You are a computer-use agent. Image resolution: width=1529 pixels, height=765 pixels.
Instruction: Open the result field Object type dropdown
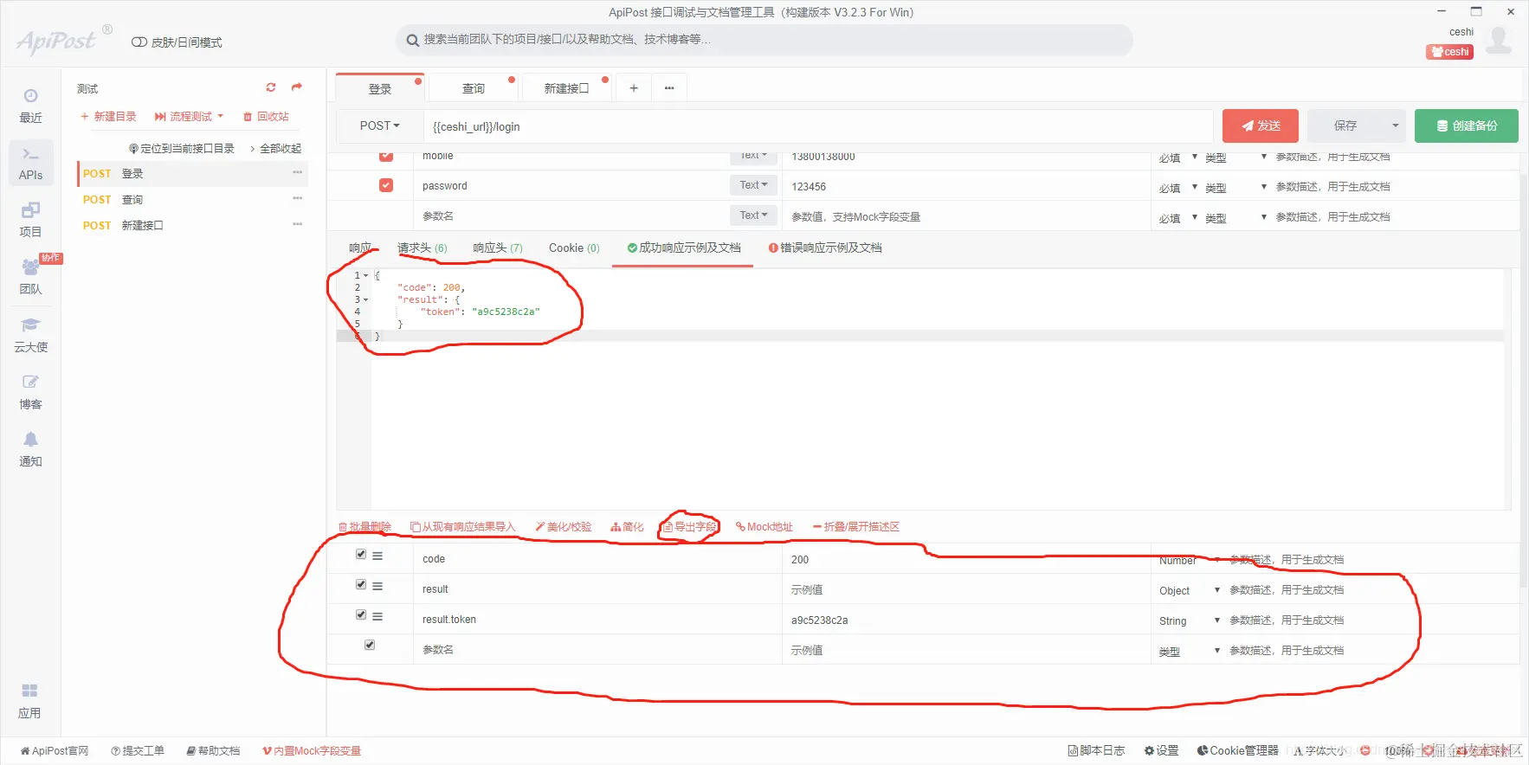click(1189, 591)
